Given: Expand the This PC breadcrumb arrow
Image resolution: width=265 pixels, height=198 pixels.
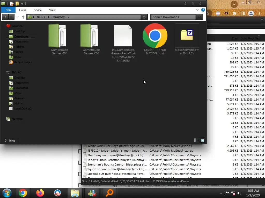Looking at the screenshot, I should click(x=49, y=17).
